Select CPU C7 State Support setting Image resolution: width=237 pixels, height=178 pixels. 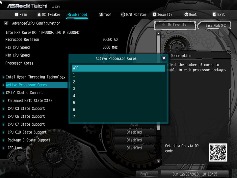click(x=26, y=124)
